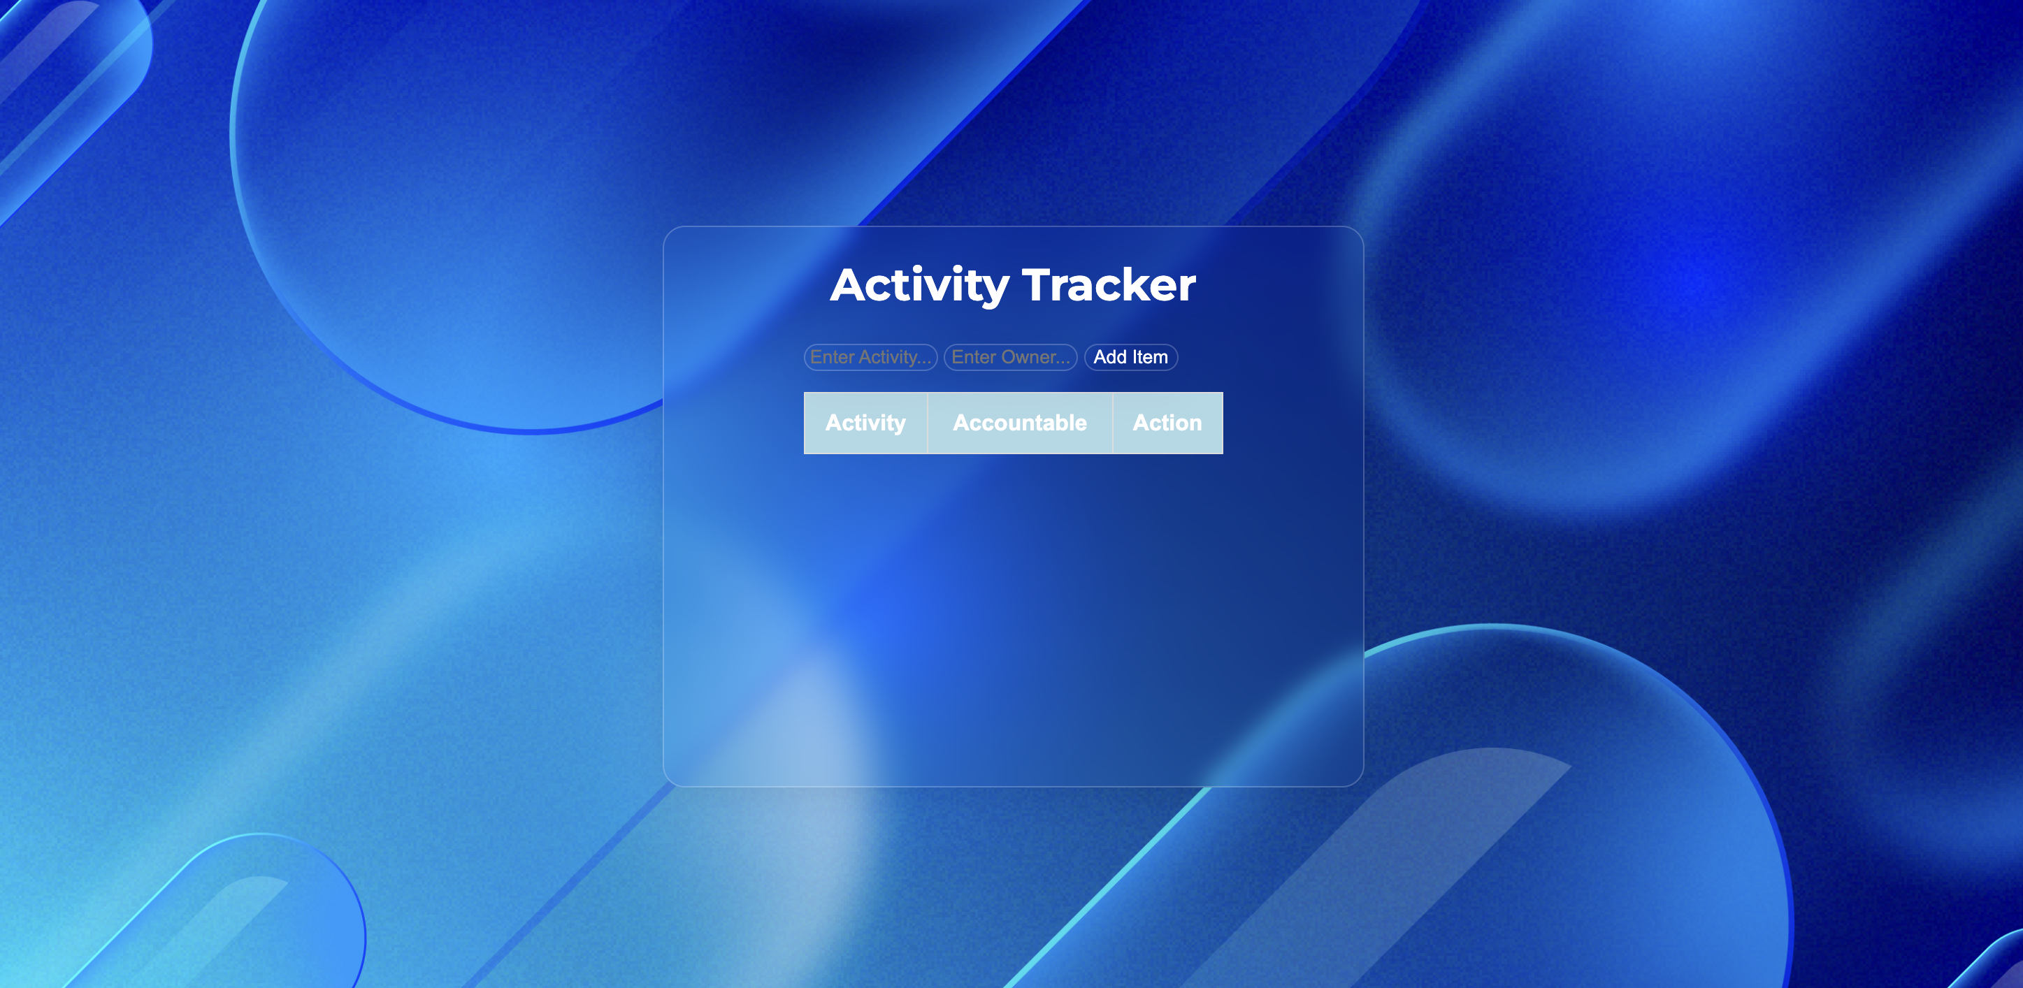
Task: Click the Enter Activity placeholder text
Action: (870, 357)
